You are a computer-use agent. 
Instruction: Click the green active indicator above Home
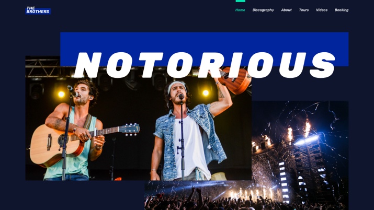[240, 1]
